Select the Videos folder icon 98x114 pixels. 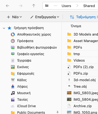point(69,60)
